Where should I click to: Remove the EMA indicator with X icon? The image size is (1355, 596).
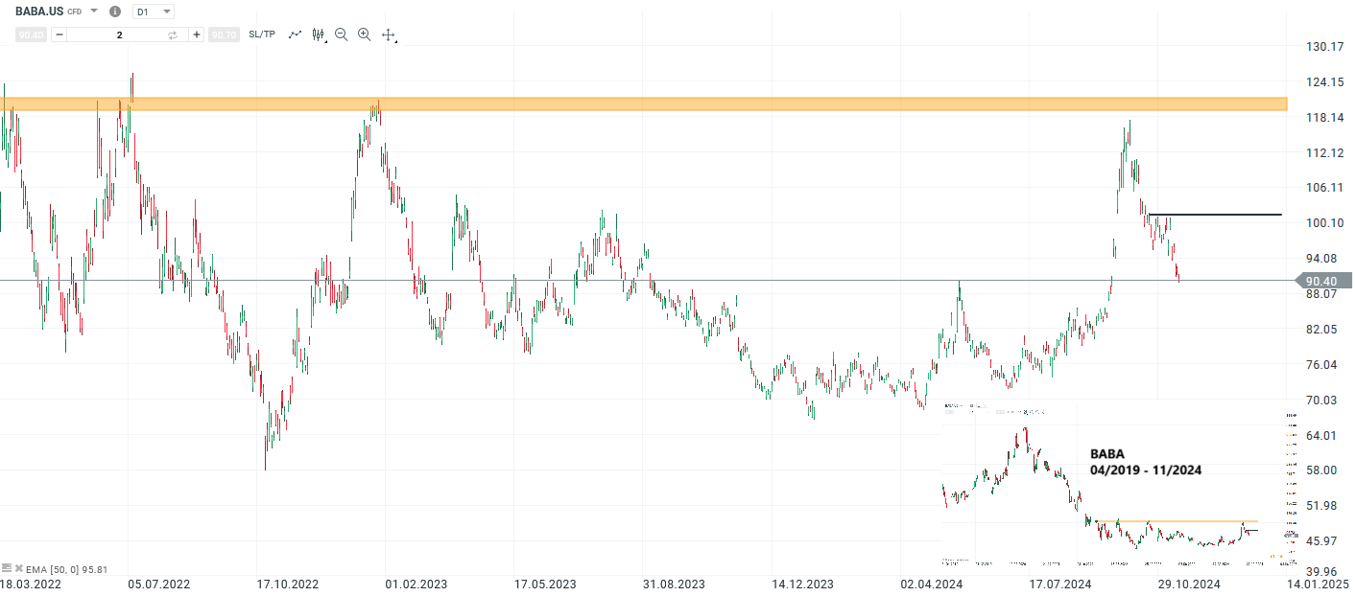18,568
